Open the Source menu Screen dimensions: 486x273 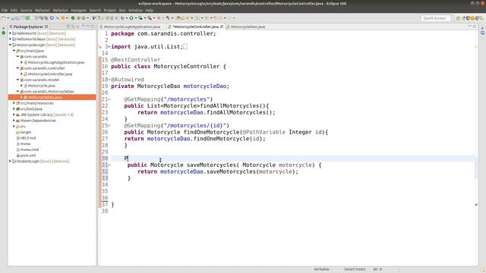pyautogui.click(x=26, y=10)
